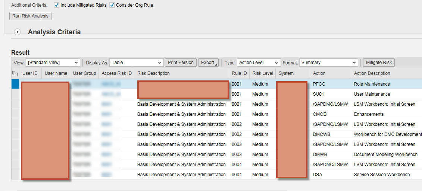
Task: Open the Type dropdown set to Action Level
Action: [259, 63]
